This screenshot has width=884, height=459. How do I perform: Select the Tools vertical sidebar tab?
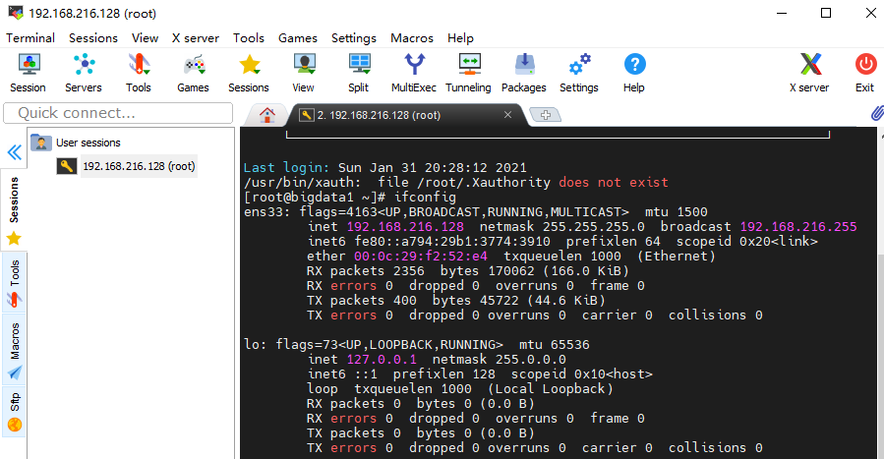pos(14,282)
